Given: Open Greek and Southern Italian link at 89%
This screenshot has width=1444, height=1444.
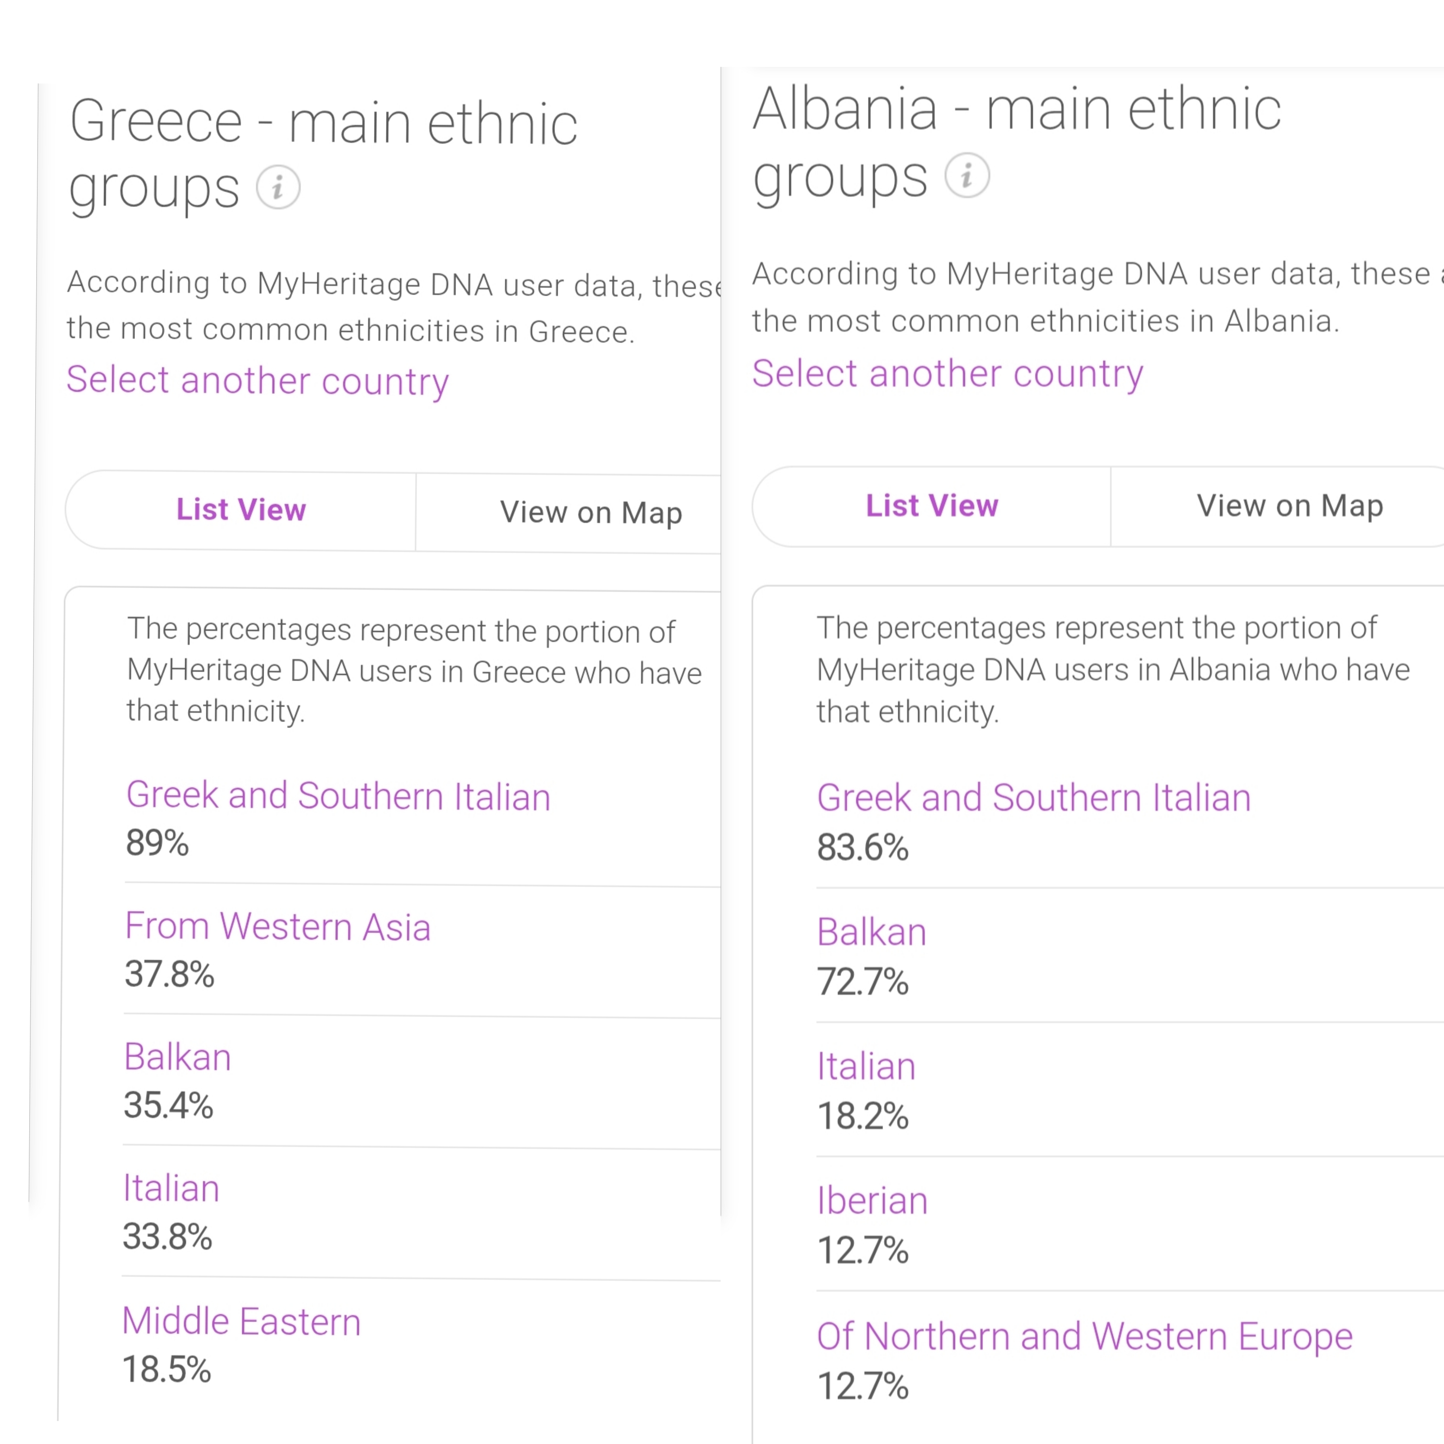Looking at the screenshot, I should 338,796.
